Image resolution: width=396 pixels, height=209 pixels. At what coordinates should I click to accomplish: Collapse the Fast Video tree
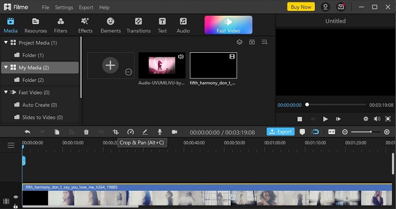pos(6,92)
